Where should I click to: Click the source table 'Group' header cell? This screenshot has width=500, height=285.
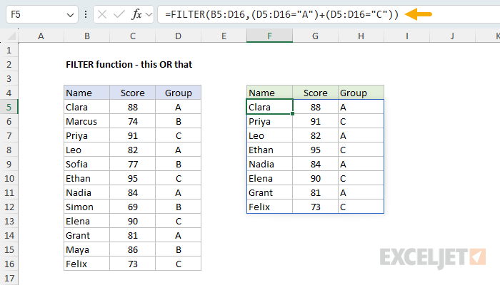pyautogui.click(x=179, y=93)
